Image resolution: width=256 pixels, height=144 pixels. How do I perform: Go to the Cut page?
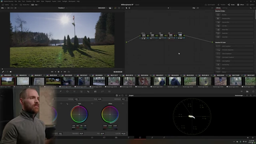[x=104, y=138]
